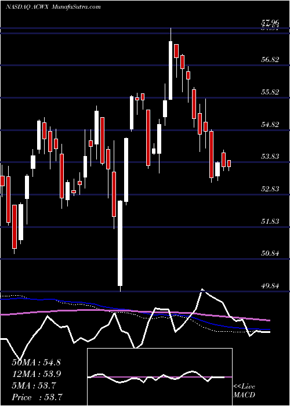
Task: Click the 50.84 price level label
Action: click(270, 253)
